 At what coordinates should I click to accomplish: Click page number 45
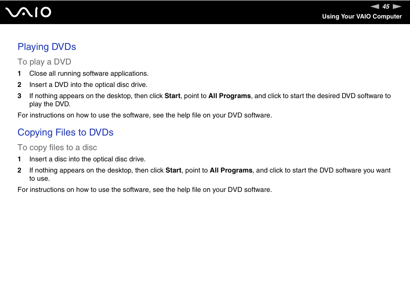coord(386,6)
